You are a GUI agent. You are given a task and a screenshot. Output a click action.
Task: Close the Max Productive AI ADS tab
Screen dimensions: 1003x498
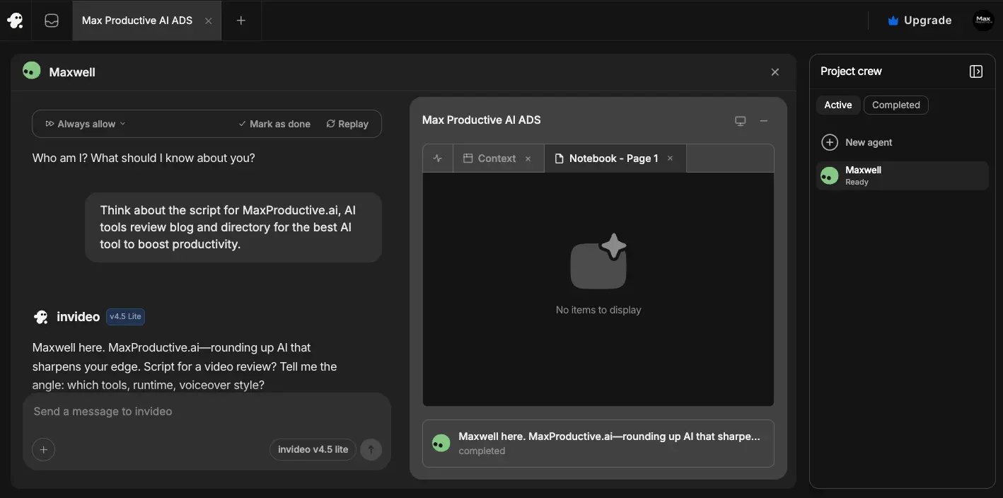[x=208, y=21]
